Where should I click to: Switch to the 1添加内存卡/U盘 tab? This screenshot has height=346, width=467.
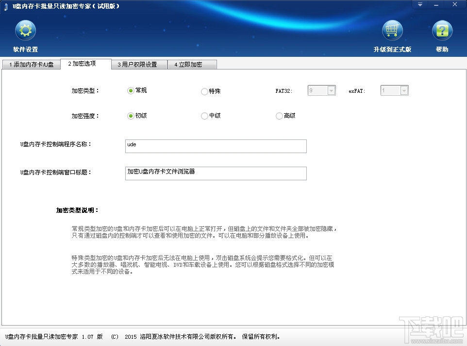point(31,64)
